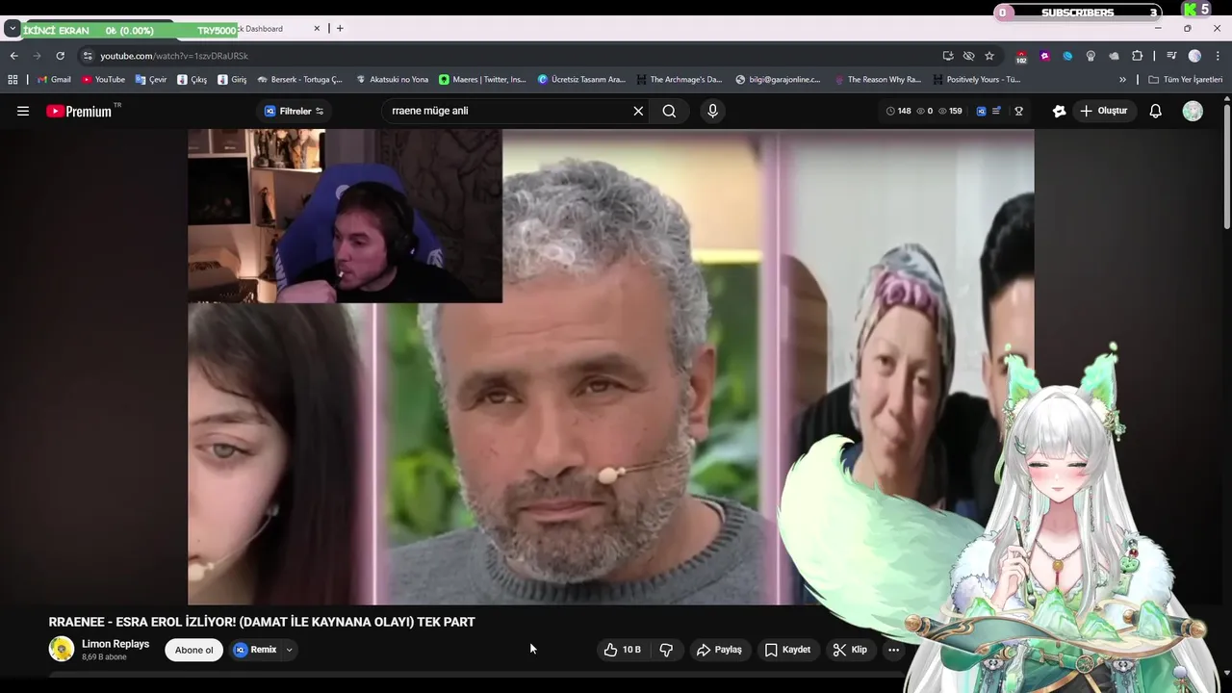Open the browser extensions puzzle icon
Screen dimensions: 1232x693
[x=1137, y=56]
